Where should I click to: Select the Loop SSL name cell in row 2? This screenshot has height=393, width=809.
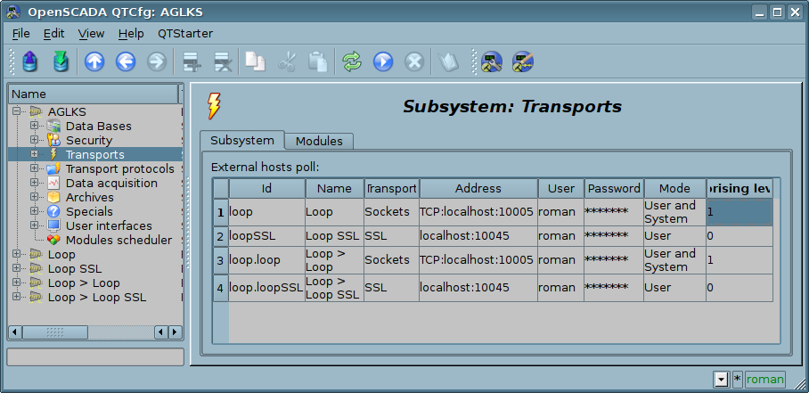click(x=334, y=236)
